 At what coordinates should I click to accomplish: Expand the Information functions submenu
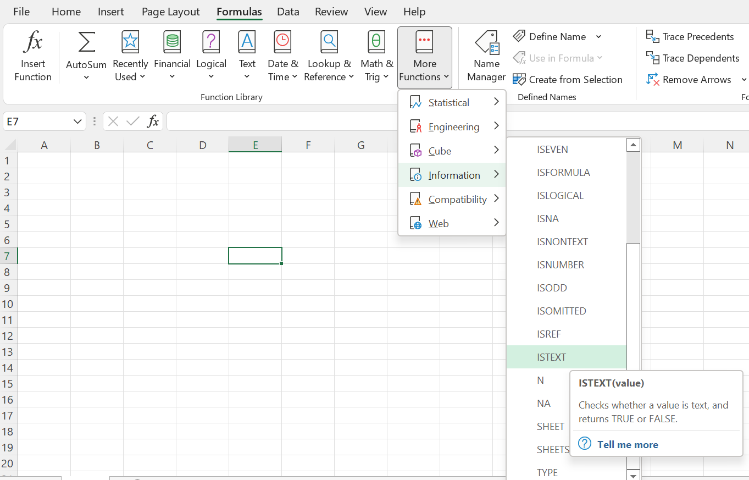pyautogui.click(x=452, y=175)
